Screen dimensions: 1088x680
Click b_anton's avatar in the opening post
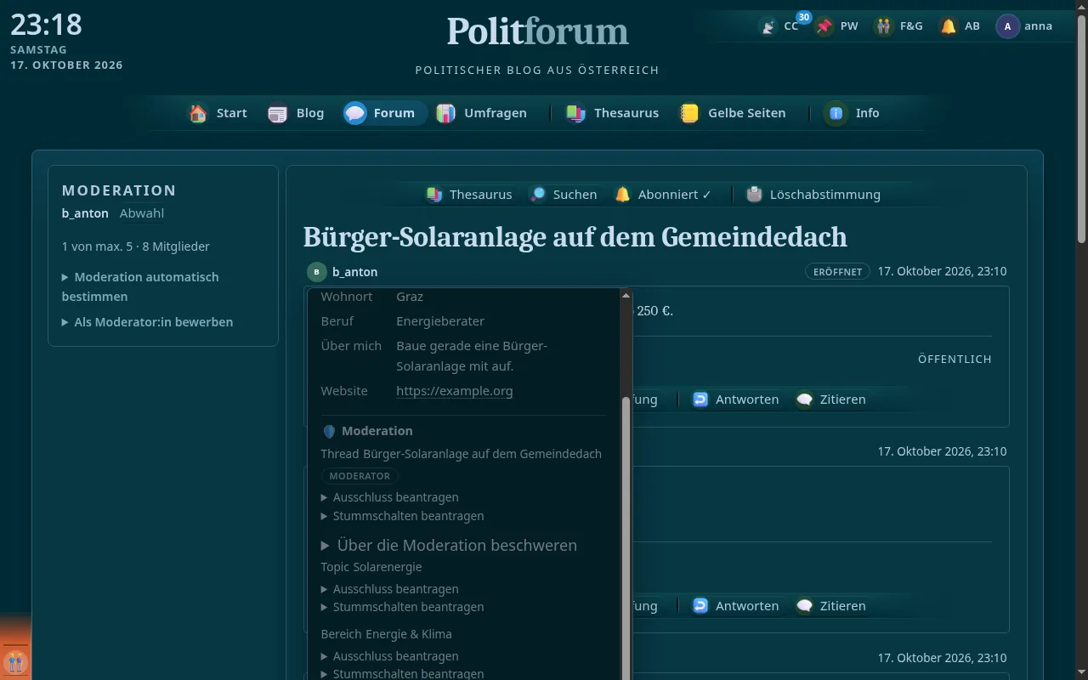(316, 272)
